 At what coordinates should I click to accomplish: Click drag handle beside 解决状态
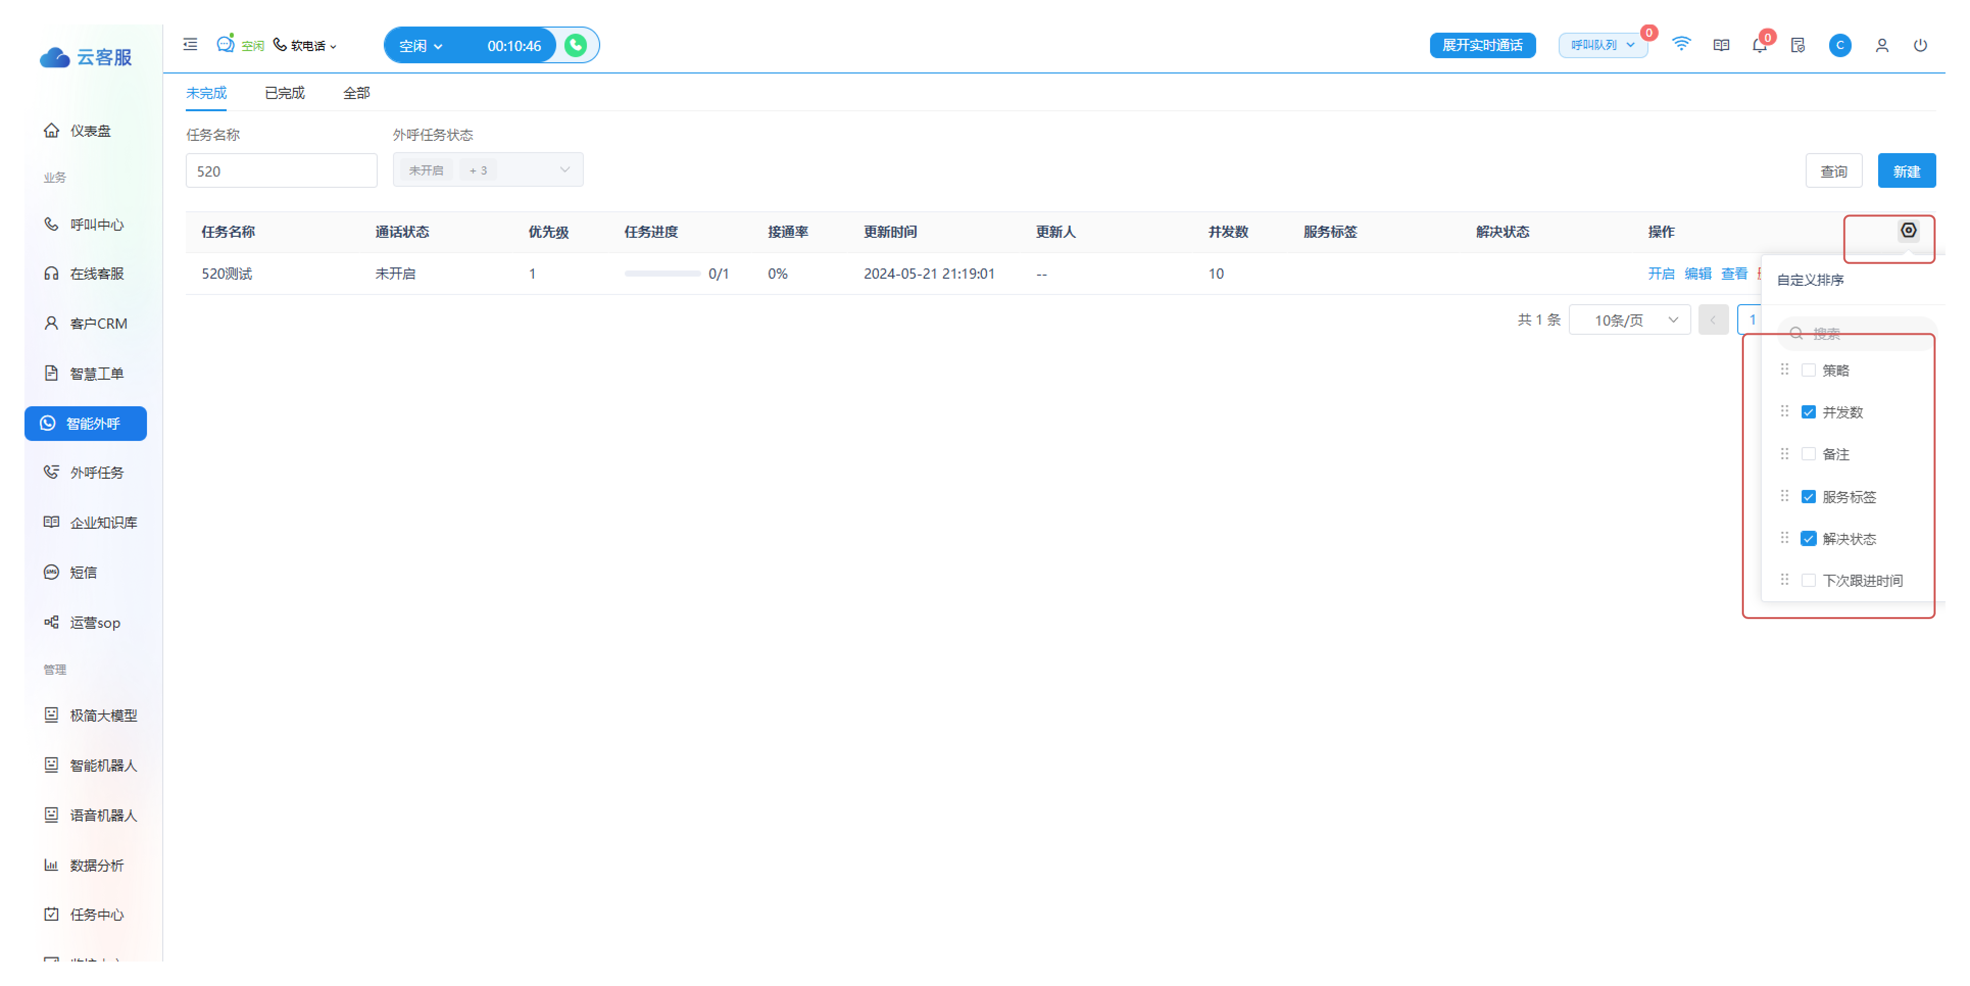[1784, 538]
